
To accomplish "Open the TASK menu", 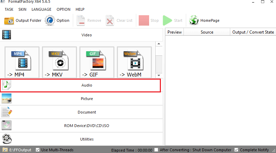I will tap(9, 9).
